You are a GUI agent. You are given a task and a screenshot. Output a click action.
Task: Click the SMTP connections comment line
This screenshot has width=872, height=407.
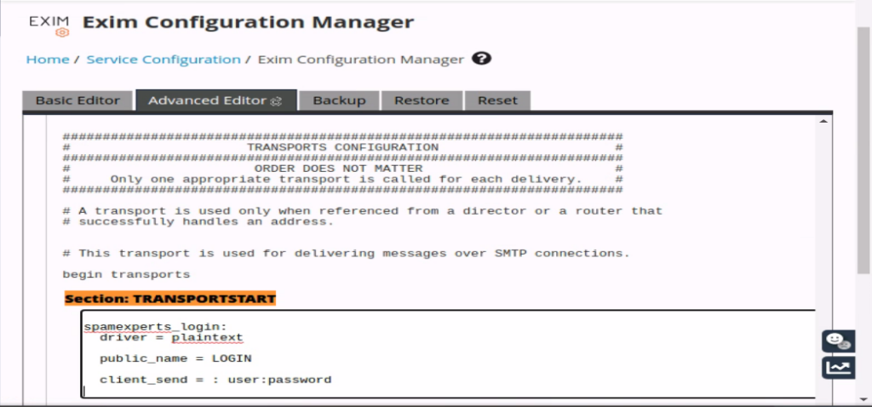(x=346, y=254)
